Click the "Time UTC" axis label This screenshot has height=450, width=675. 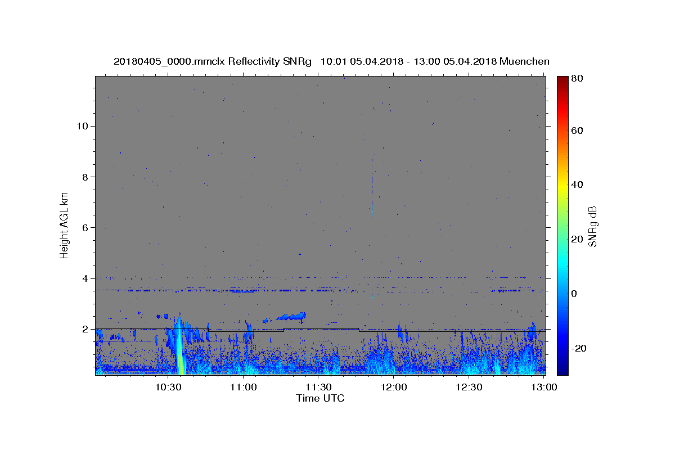[x=320, y=398]
